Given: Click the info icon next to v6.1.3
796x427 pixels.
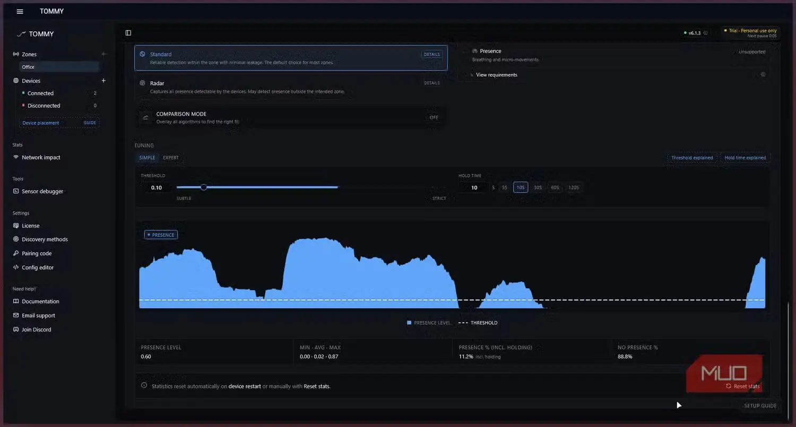Looking at the screenshot, I should coord(706,33).
